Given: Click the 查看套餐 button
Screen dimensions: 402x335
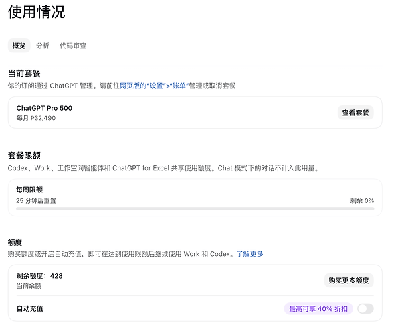Looking at the screenshot, I should (x=355, y=113).
